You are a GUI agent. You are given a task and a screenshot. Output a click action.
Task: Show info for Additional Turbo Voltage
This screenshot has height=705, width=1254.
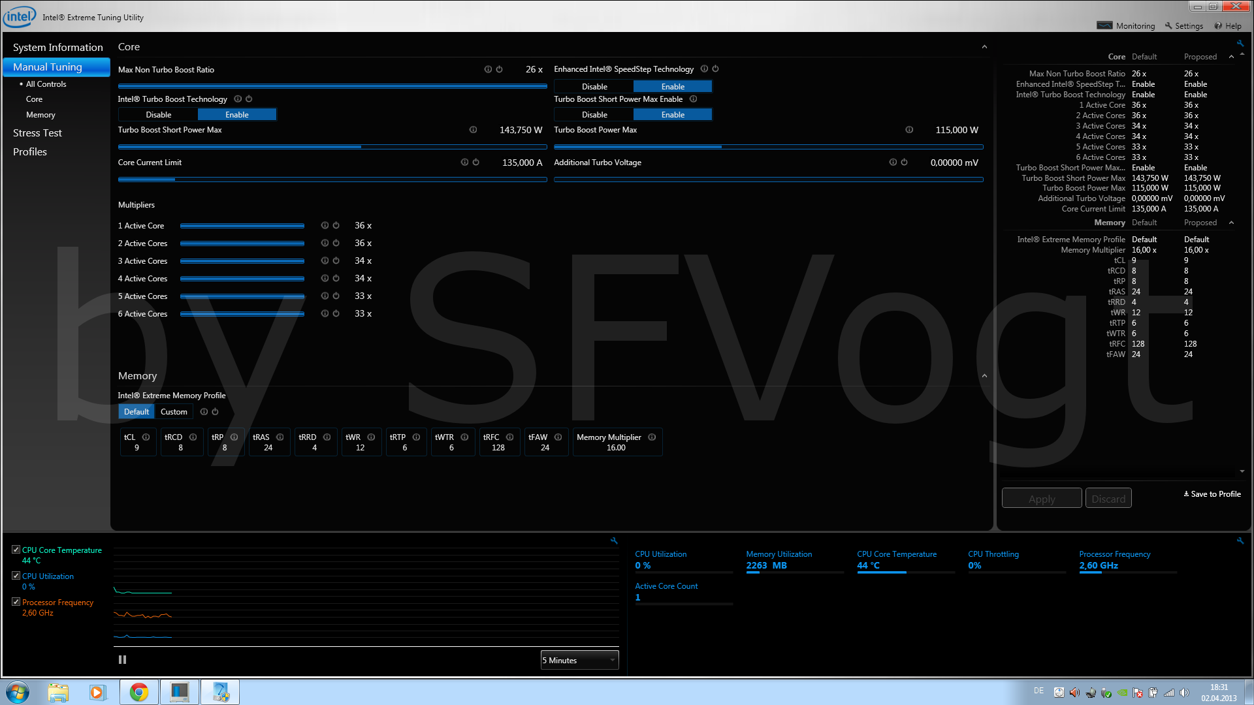pos(893,163)
